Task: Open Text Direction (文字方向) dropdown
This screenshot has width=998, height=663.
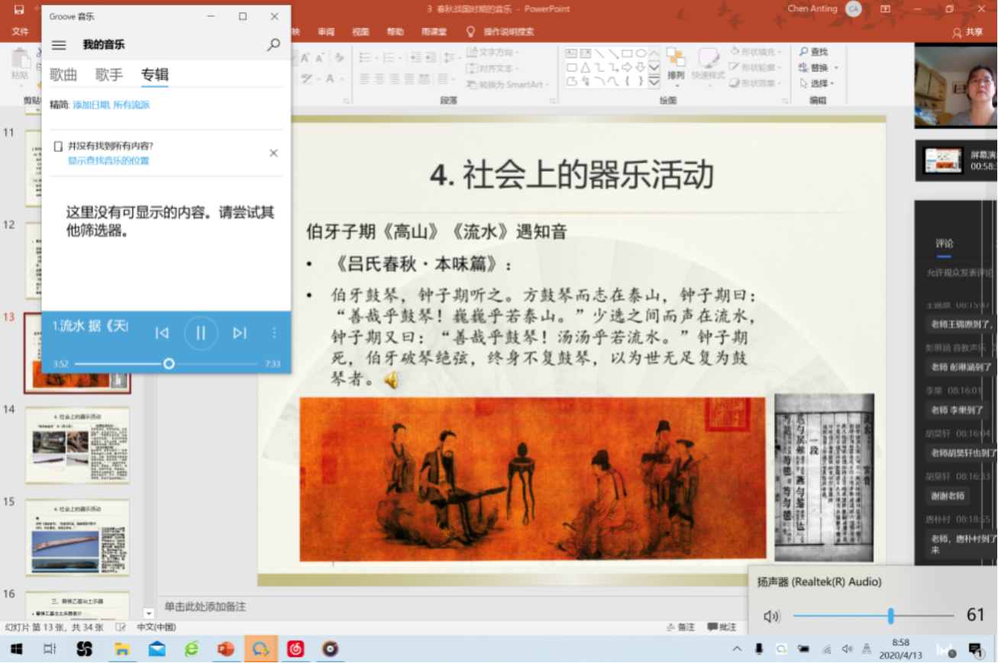Action: [493, 52]
